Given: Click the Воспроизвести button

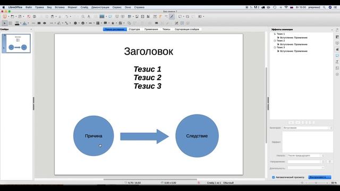Looking at the screenshot, I should click(x=320, y=177).
